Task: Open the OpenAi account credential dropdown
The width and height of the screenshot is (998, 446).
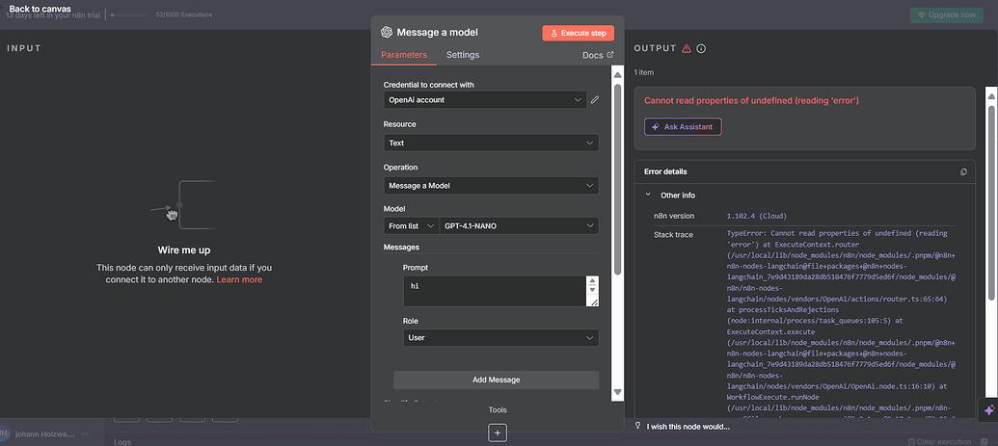Action: [x=484, y=99]
